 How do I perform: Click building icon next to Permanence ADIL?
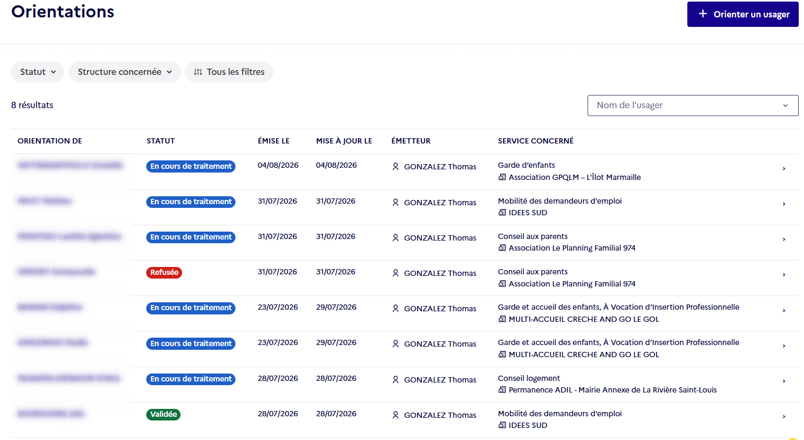click(x=502, y=390)
